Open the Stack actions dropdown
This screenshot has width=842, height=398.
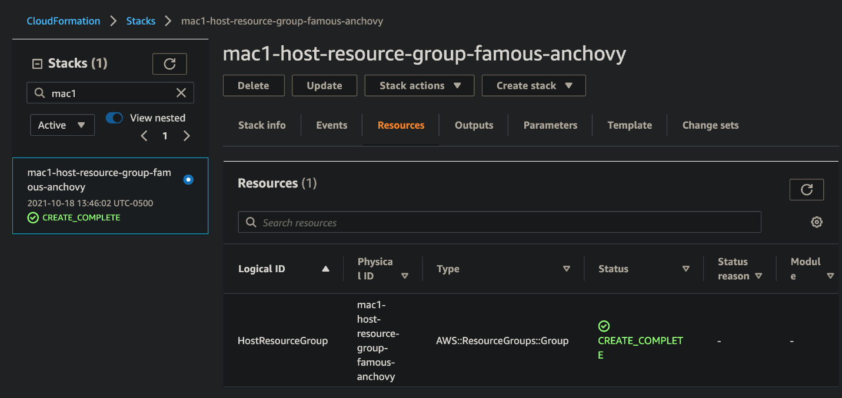point(420,85)
